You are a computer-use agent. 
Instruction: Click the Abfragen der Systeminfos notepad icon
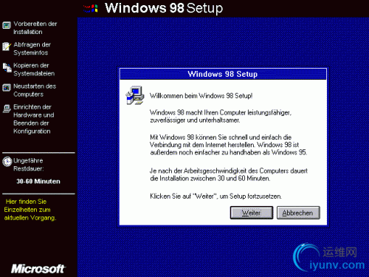tap(7, 47)
